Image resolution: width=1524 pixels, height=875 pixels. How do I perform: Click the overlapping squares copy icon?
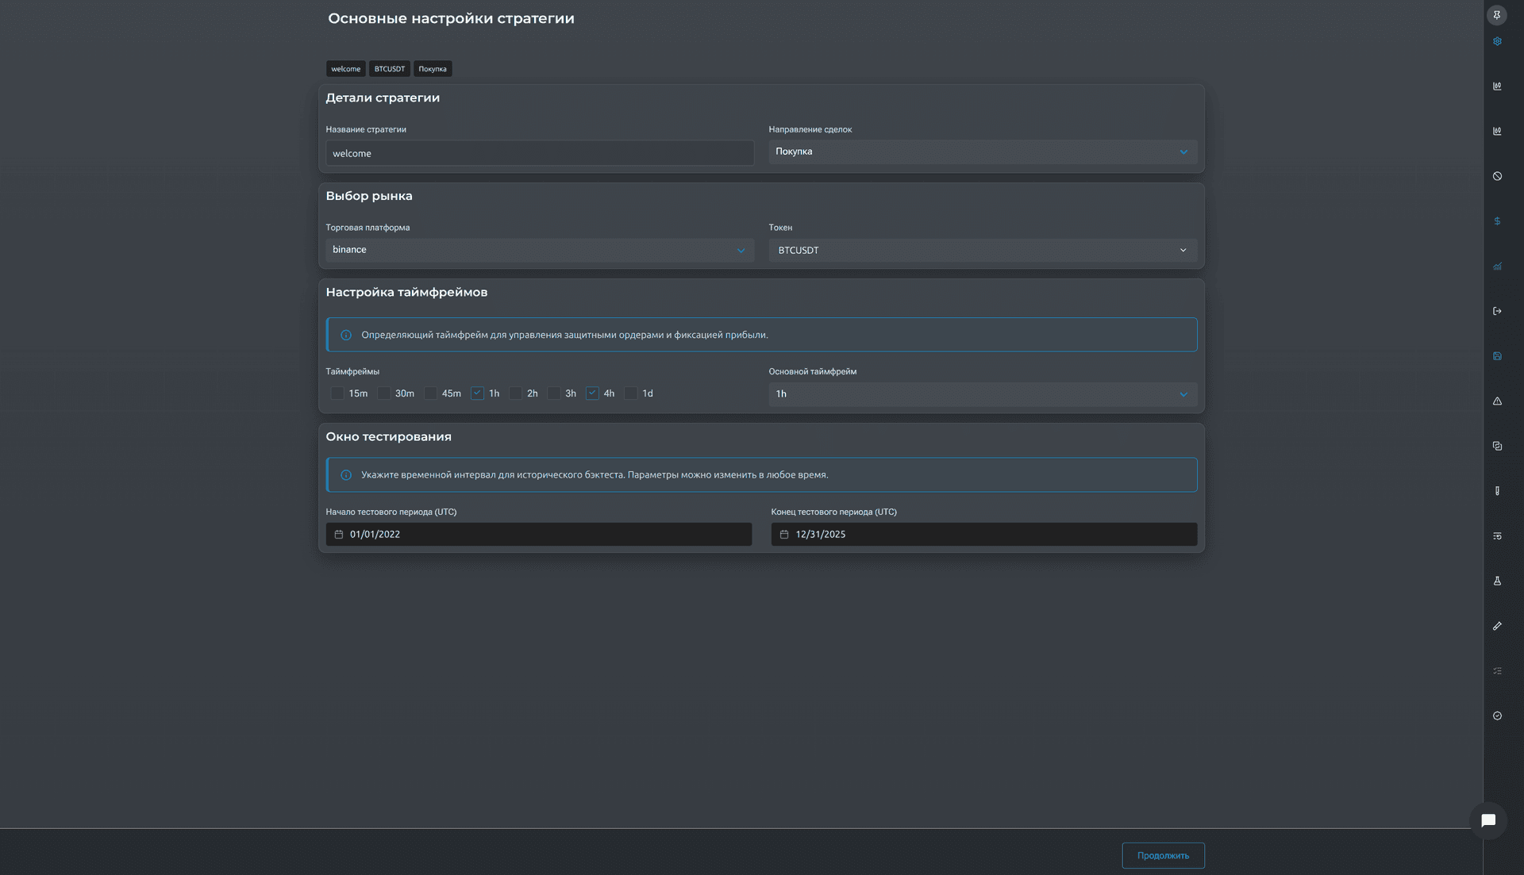point(1497,446)
